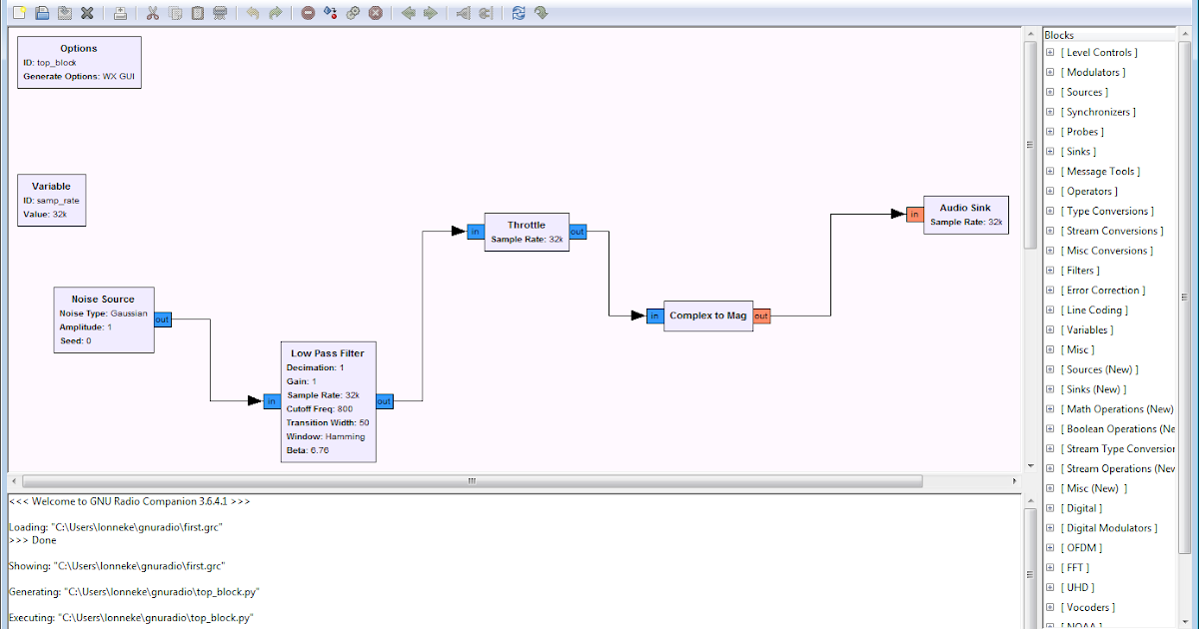Reload blocks using the blue refresh icon
The height and width of the screenshot is (629, 1199).
(518, 13)
